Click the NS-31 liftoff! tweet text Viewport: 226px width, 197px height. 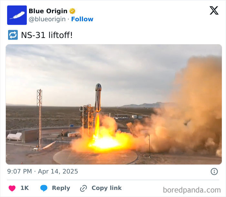point(47,35)
